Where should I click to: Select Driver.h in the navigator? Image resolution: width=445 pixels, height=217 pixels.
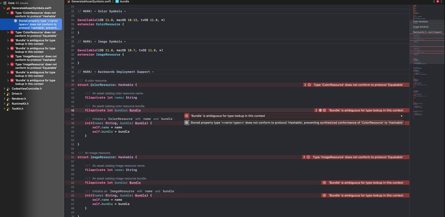coord(17,94)
